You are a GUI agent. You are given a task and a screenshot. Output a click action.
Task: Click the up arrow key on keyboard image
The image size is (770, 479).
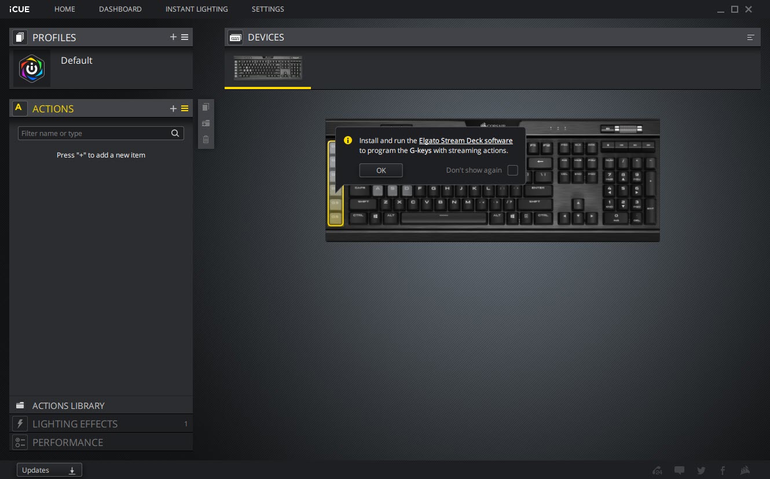coord(578,204)
